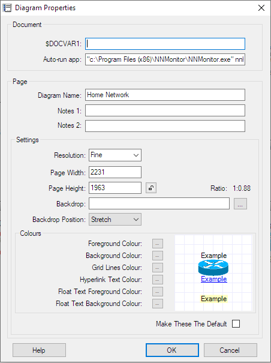Open the Backdrop Position dropdown
The width and height of the screenshot is (271, 363).
(115, 220)
